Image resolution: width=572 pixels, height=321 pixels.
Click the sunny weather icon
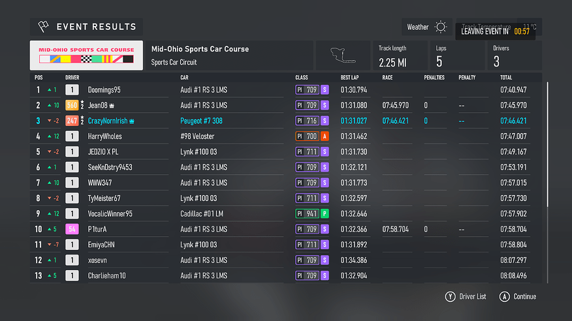[441, 27]
